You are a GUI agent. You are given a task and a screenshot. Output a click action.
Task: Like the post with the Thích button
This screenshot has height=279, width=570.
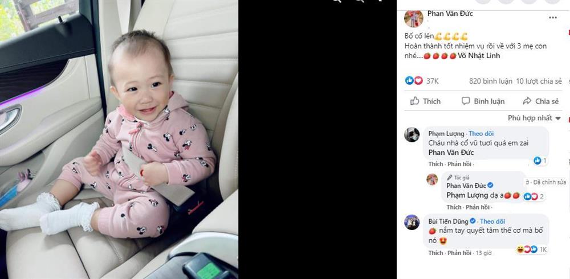click(x=425, y=101)
